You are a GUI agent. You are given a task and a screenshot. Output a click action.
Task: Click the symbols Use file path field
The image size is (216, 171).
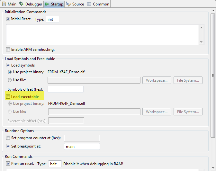tap(94, 80)
